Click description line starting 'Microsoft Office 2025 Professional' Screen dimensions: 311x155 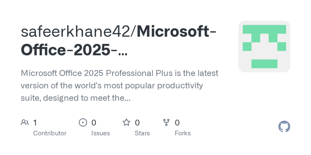pyautogui.click(x=120, y=73)
